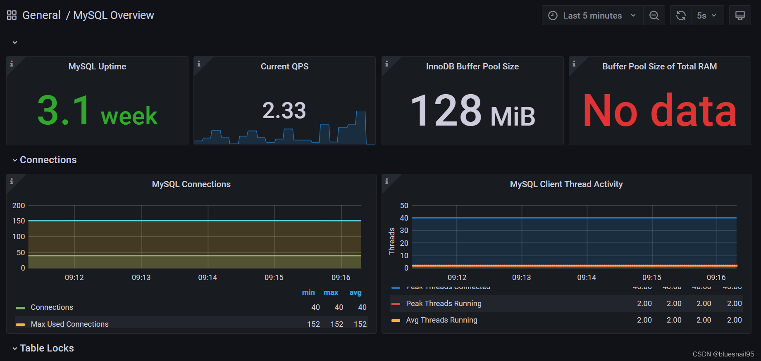
Task: Click the Connections min value 40
Action: click(315, 307)
